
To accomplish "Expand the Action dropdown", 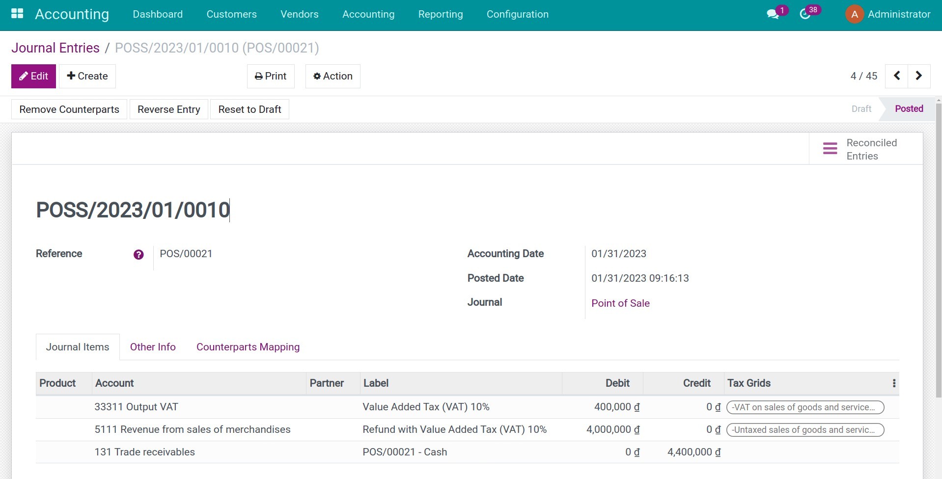I will [332, 76].
